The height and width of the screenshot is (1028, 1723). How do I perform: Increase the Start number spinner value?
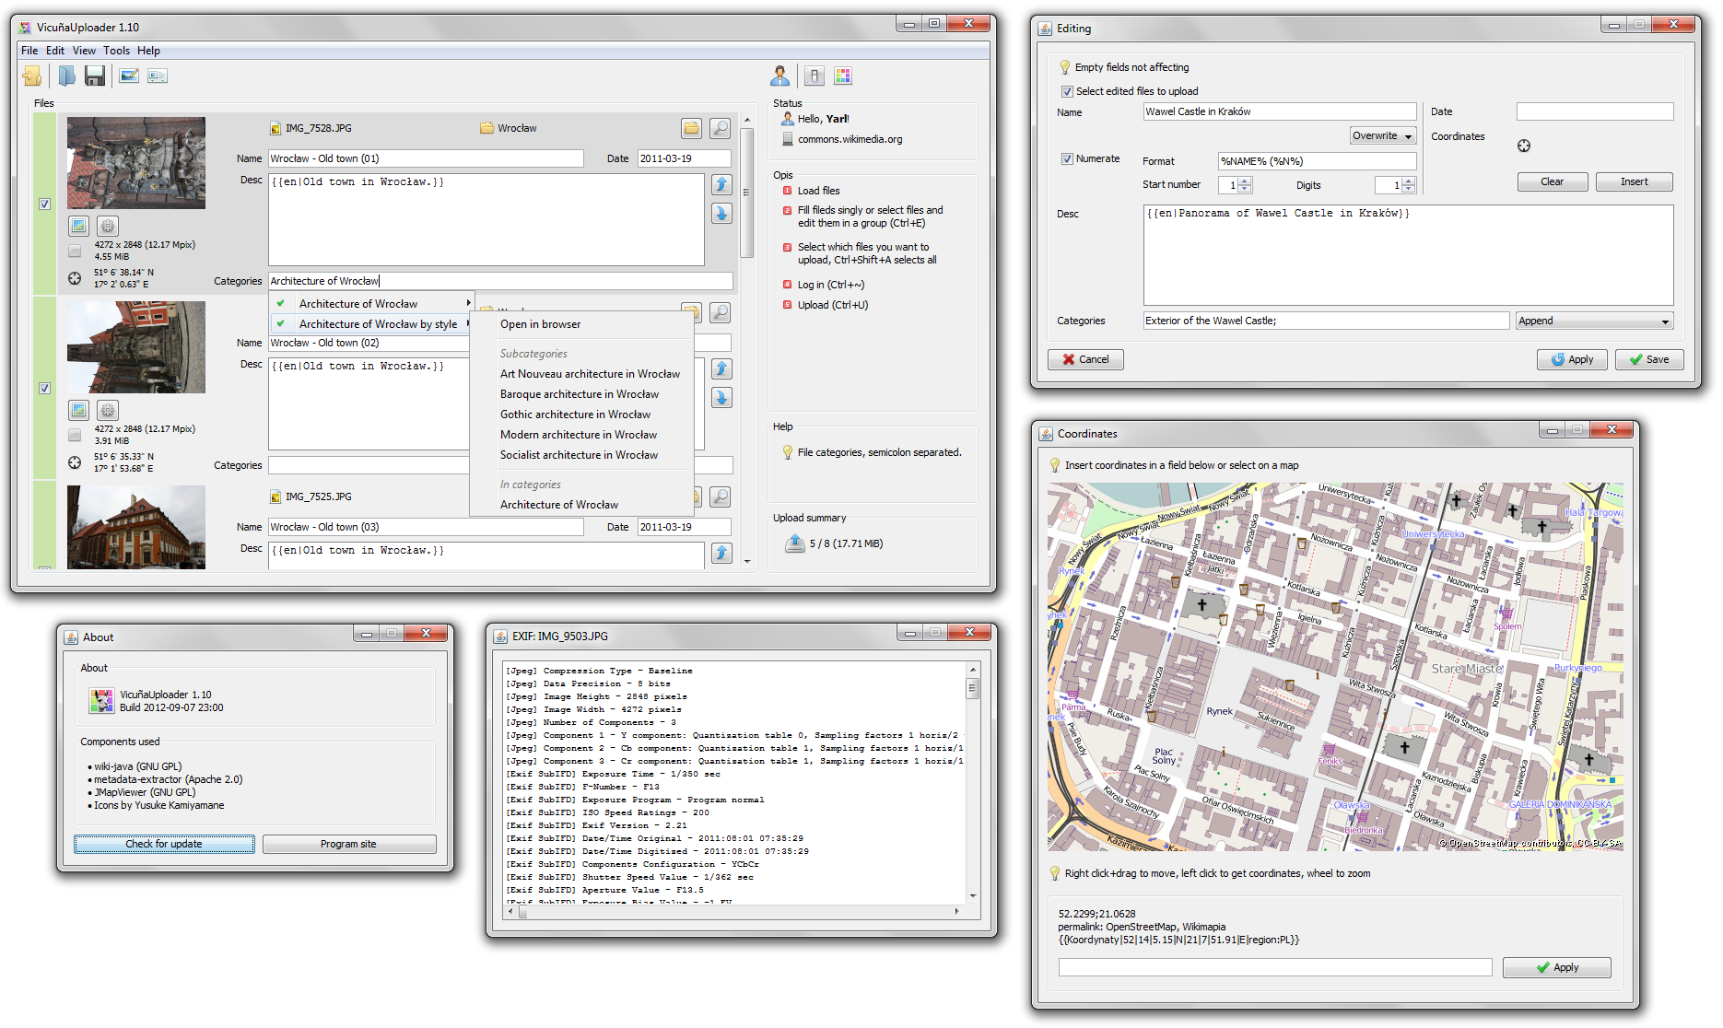1246,181
